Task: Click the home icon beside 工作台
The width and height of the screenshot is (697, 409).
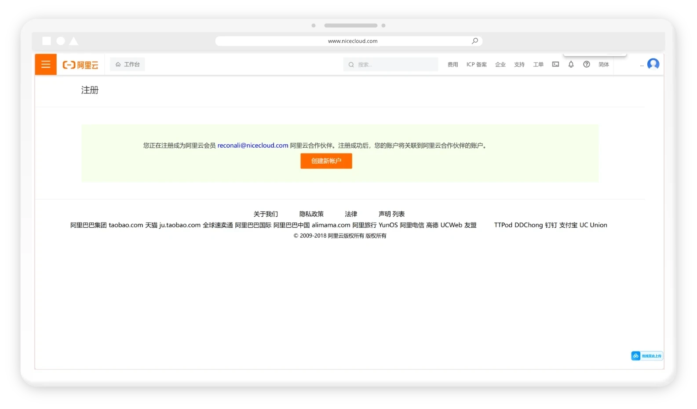Action: pos(118,65)
